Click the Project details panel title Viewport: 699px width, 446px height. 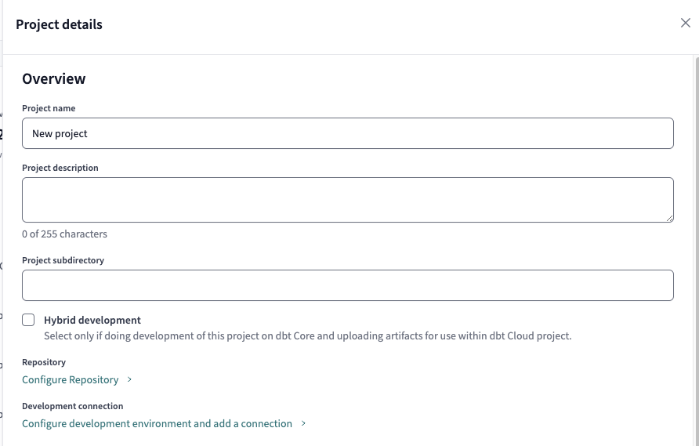59,24
